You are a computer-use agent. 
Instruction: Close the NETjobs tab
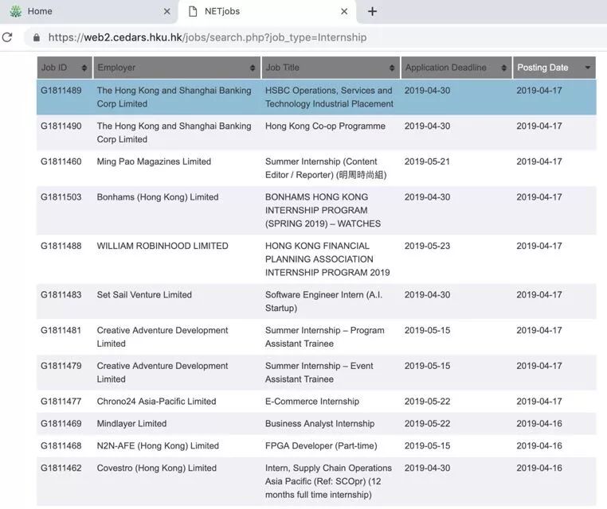point(344,11)
